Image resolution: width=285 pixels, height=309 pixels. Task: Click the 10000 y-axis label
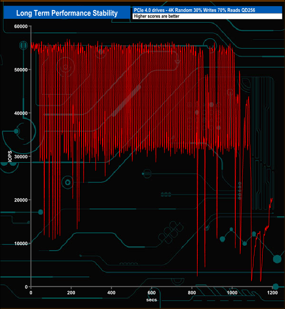(21, 244)
